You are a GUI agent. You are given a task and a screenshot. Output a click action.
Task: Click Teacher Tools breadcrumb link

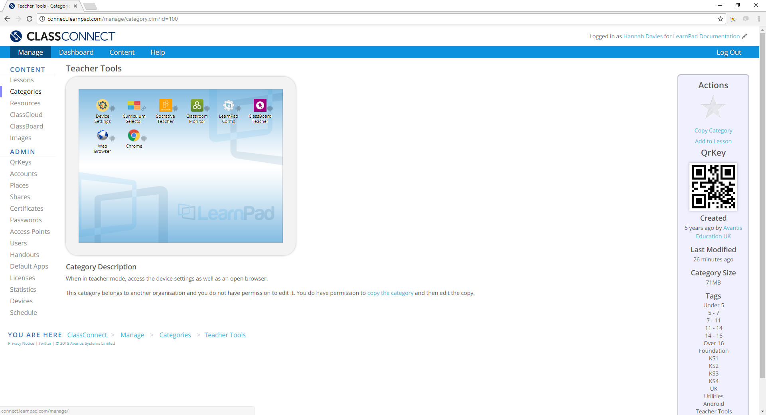click(x=225, y=335)
